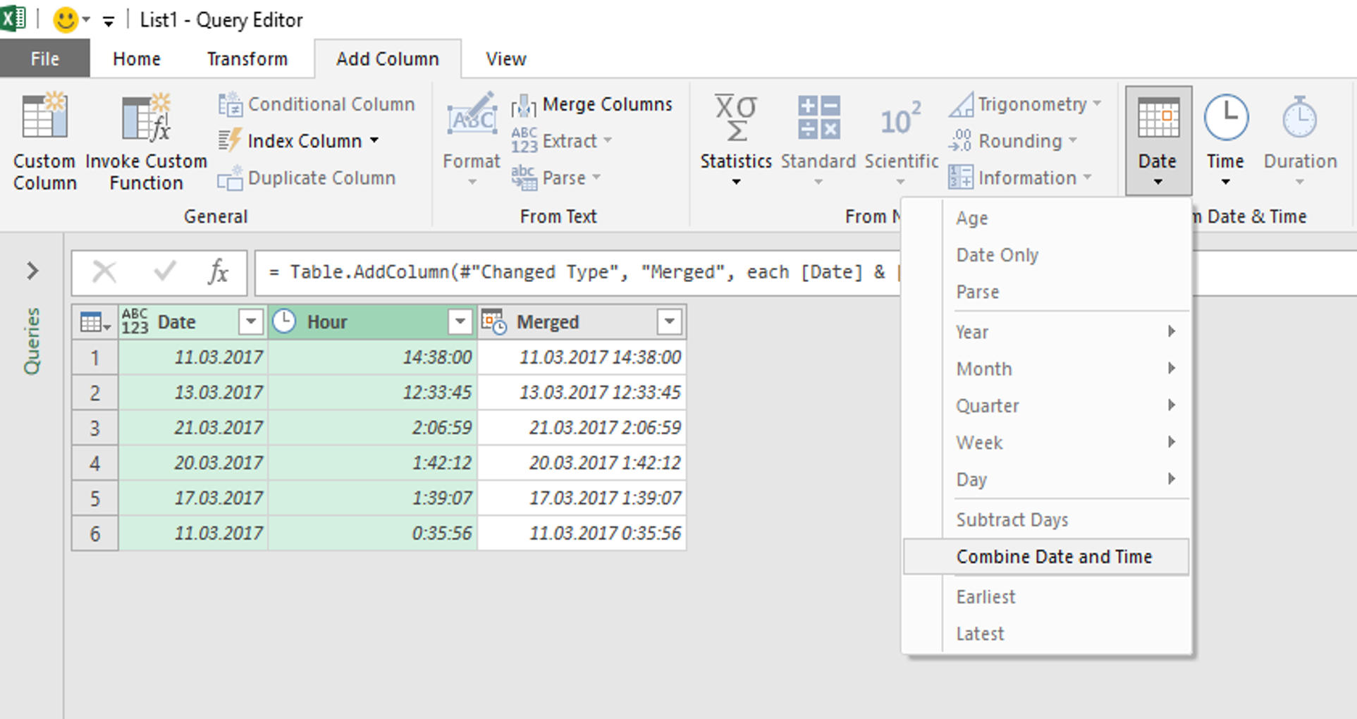Open the Time ribbon menu
The image size is (1357, 719).
tap(1225, 140)
